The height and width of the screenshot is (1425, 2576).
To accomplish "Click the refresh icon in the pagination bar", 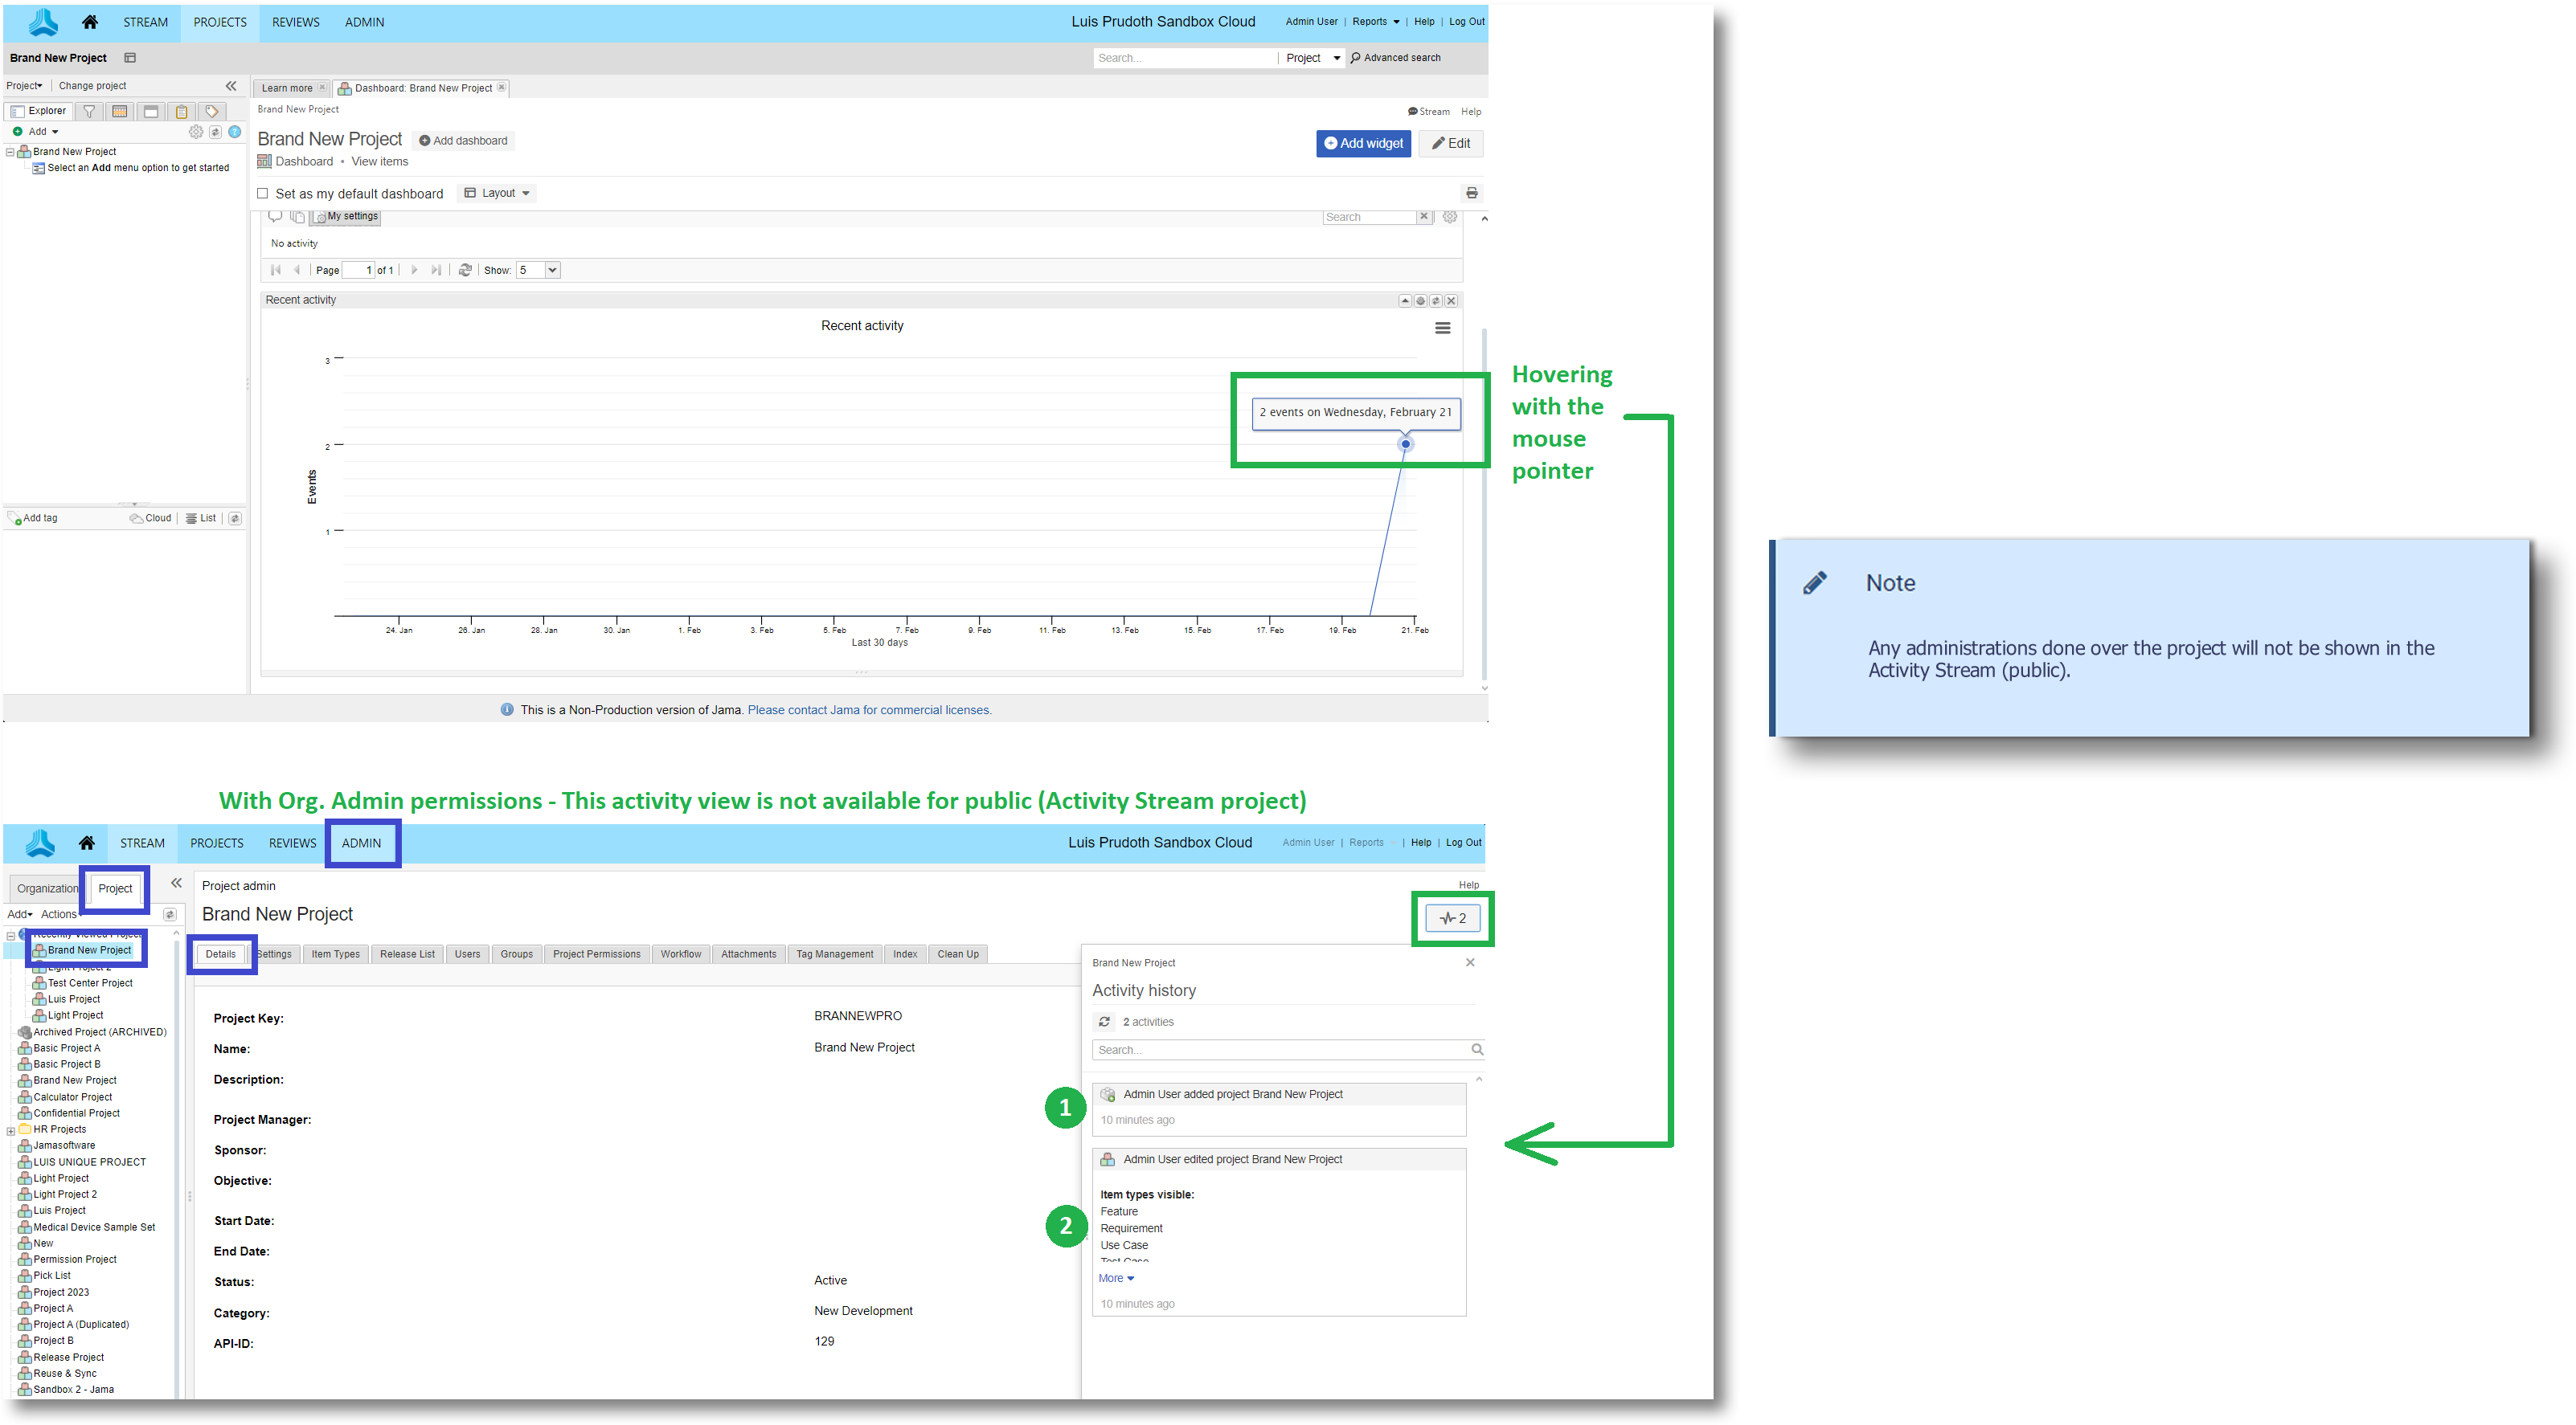I will pyautogui.click(x=465, y=270).
